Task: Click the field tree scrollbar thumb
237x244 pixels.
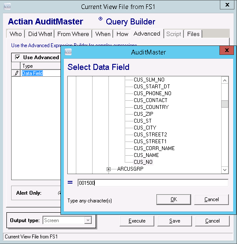Action: pyautogui.click(x=225, y=104)
